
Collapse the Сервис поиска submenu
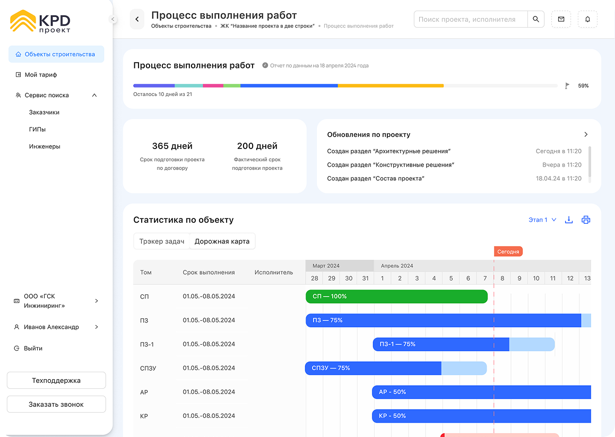tap(94, 95)
